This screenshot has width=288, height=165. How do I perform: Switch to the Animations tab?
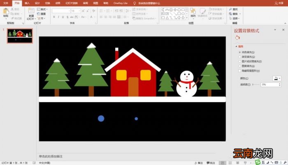[58, 3]
